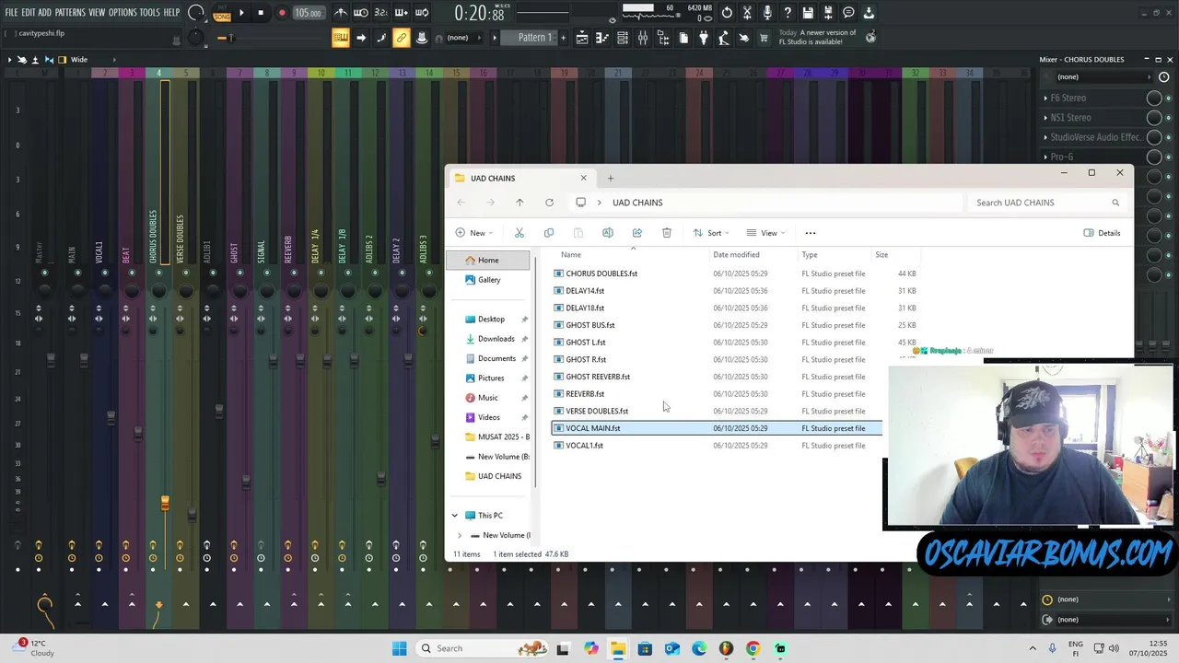Click the Explorer refresh icon
Viewport: 1179px width, 663px height.
pyautogui.click(x=549, y=203)
